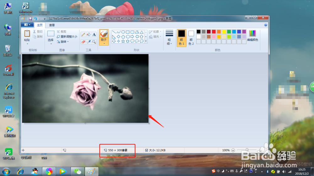This screenshot has height=176, width=314.
Task: Expand the Select (选择) dropdown arrow
Action: 51,44
